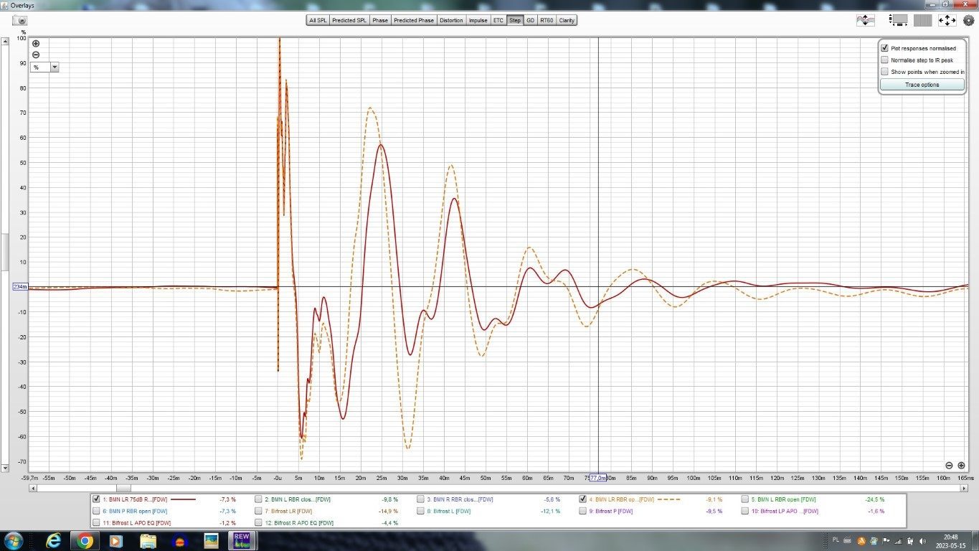Open Windows Start menu
The image size is (979, 551).
click(14, 540)
